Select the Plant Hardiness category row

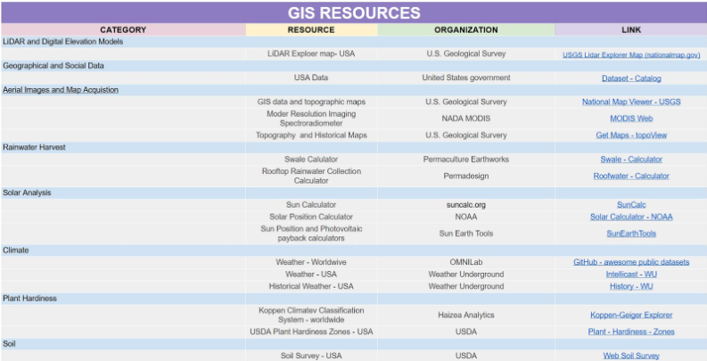click(x=354, y=299)
